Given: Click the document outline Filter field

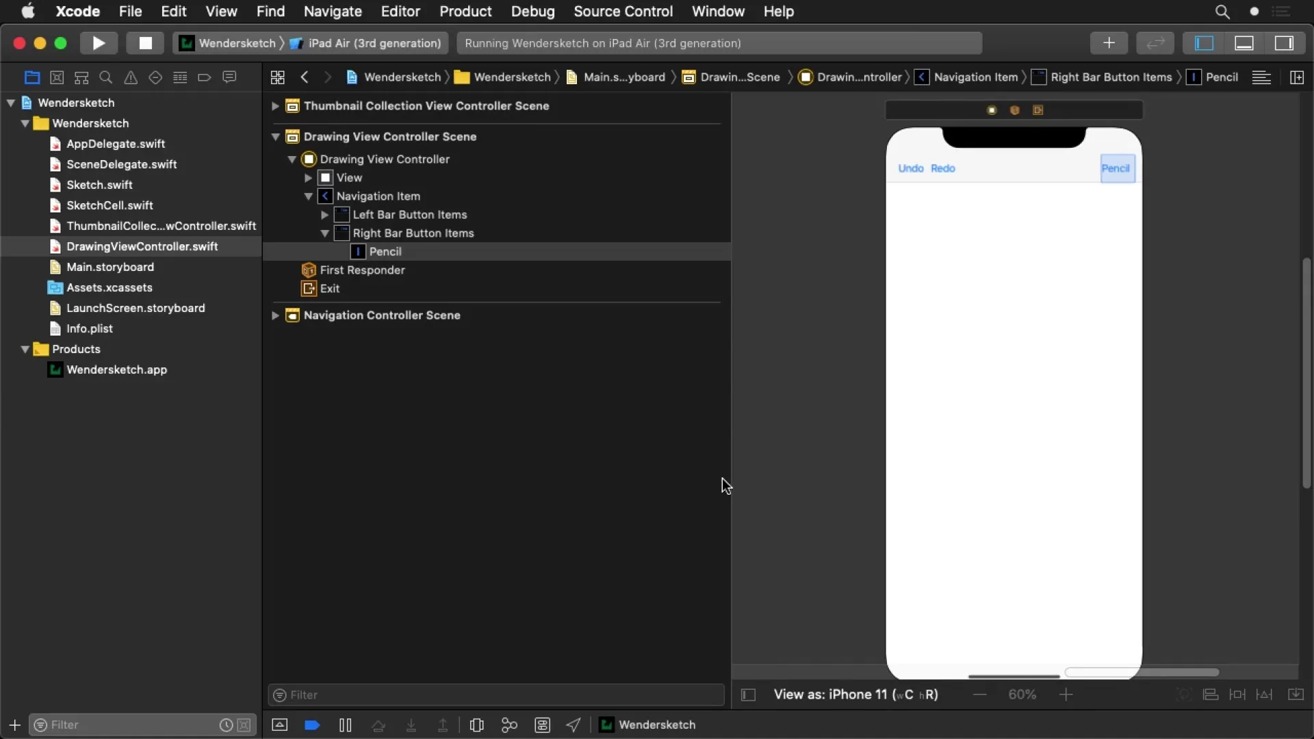Looking at the screenshot, I should (x=496, y=695).
